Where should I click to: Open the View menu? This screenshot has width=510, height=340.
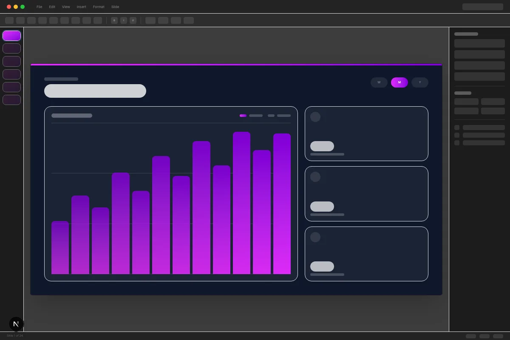pyautogui.click(x=66, y=7)
